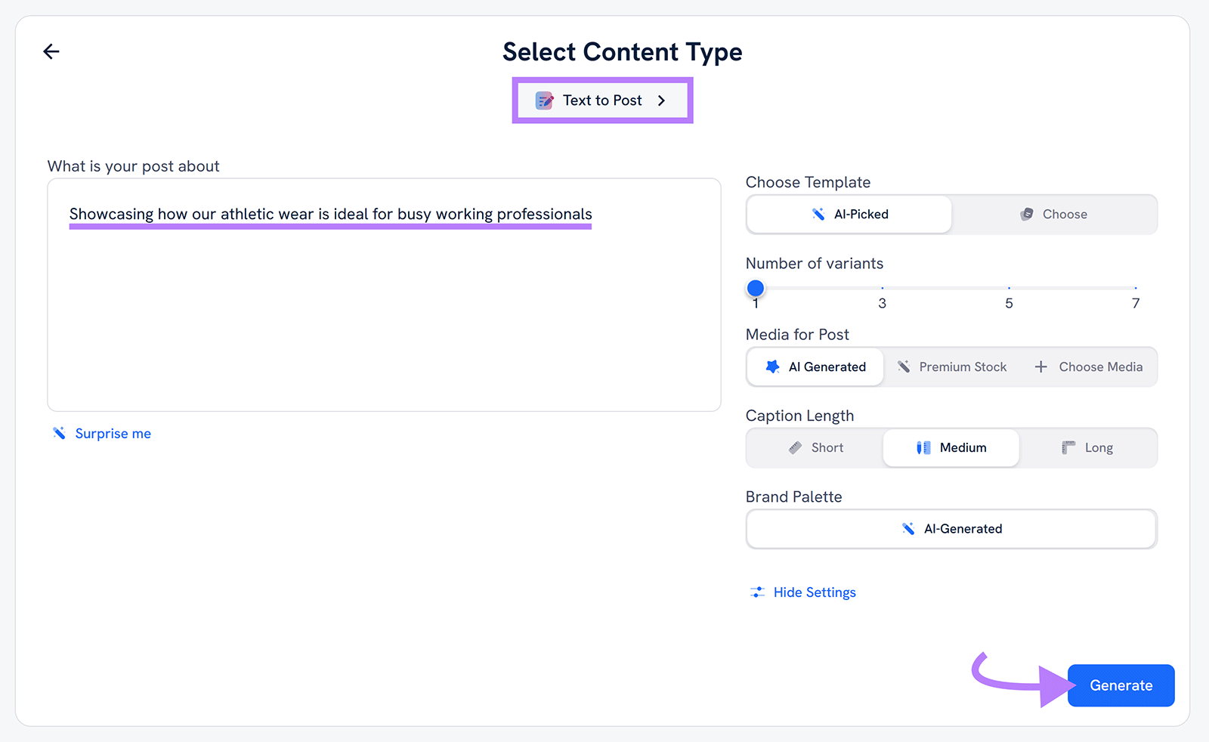
Task: Switch media source to Premium Stock
Action: [951, 366]
